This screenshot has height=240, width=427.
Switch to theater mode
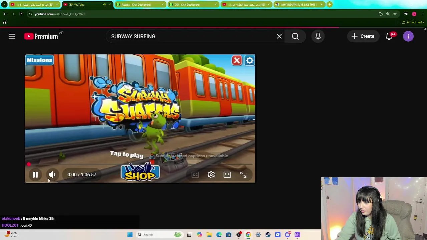227,175
